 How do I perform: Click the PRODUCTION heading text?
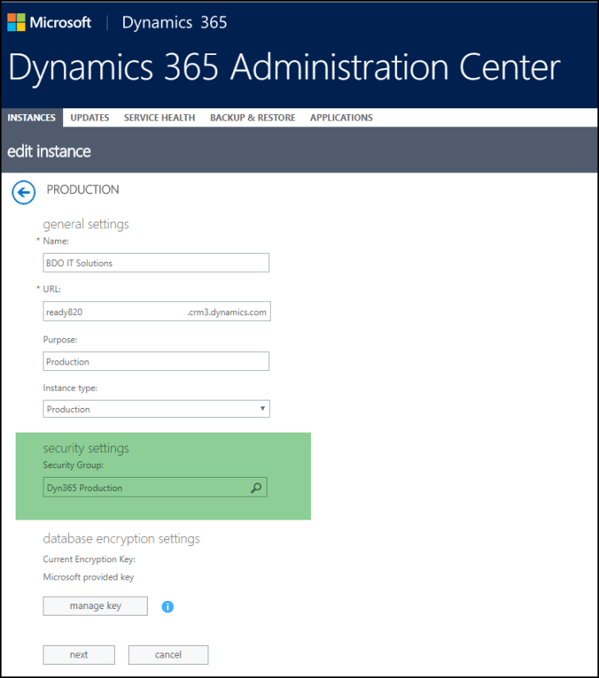83,190
